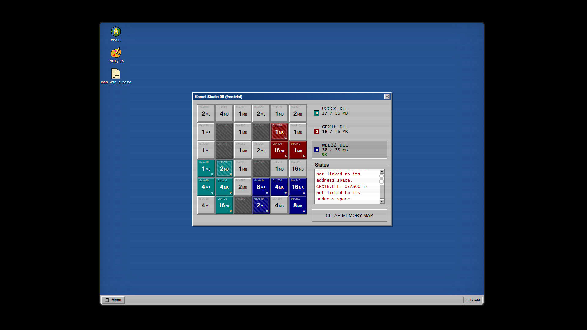This screenshot has width=587, height=330.
Task: Close the Kernel Studio 95 window
Action: click(x=387, y=97)
